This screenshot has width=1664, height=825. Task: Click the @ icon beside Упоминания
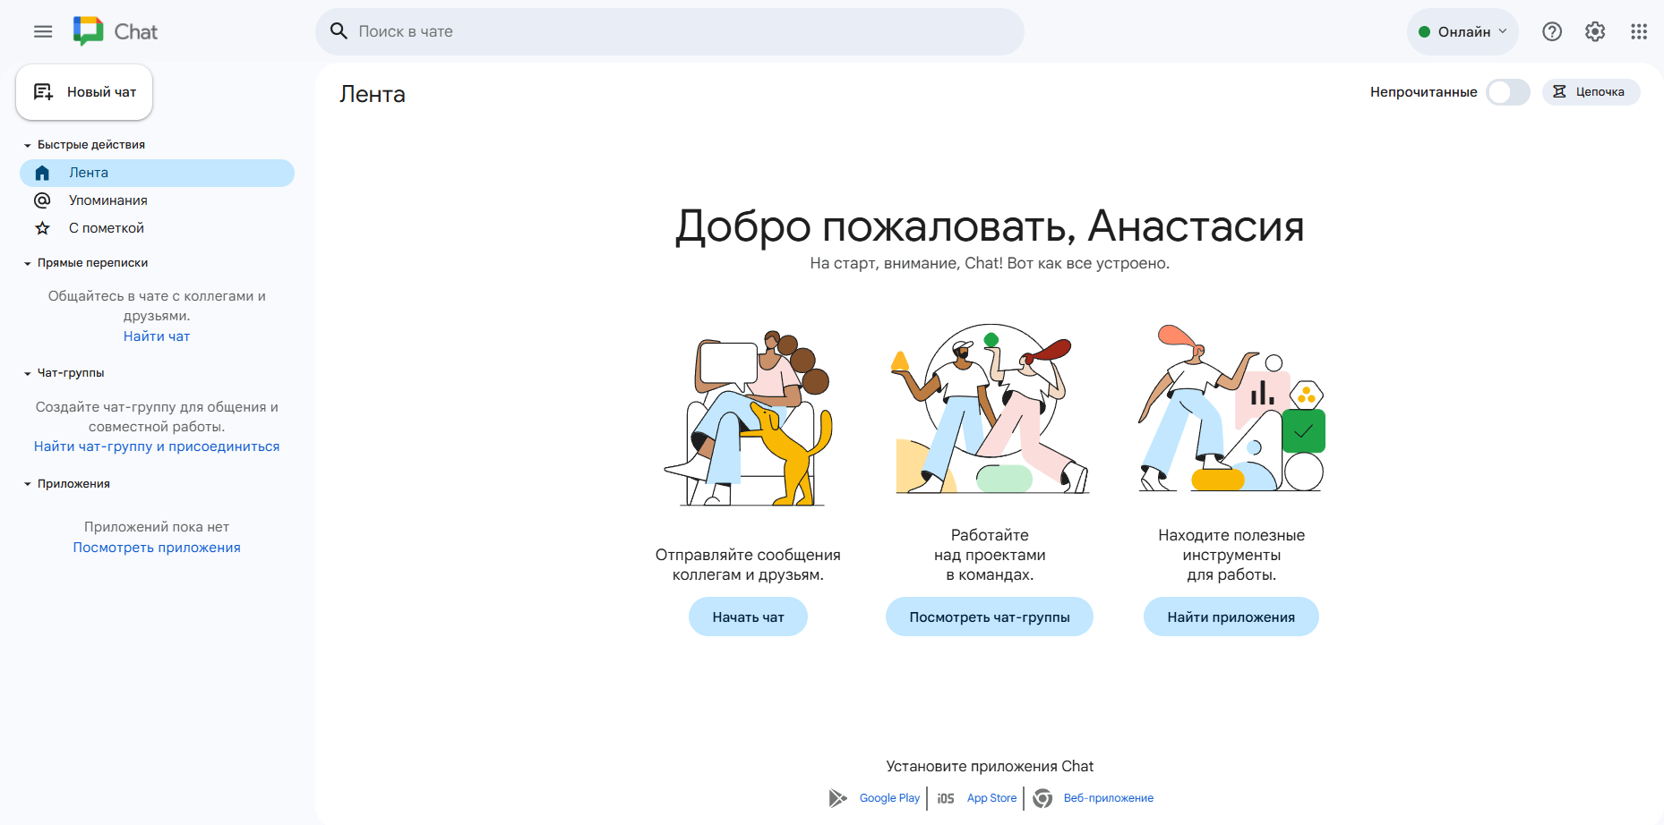[42, 200]
